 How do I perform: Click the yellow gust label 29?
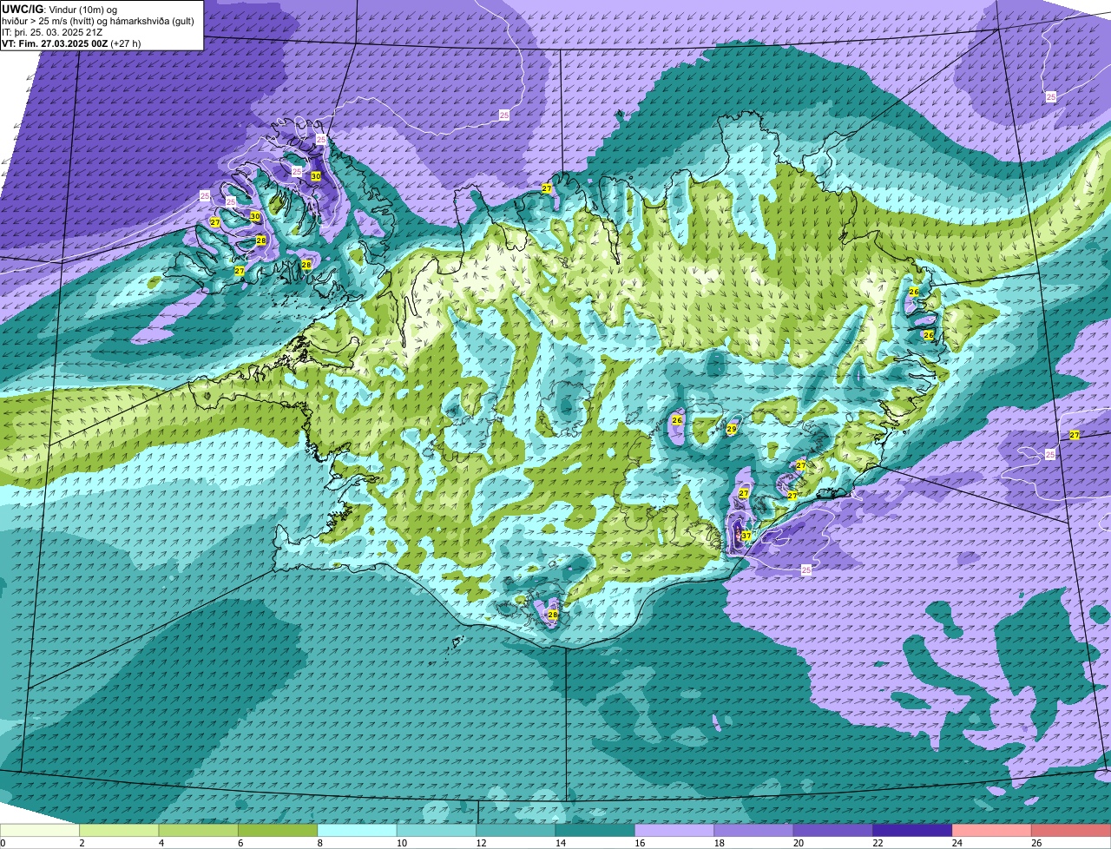[732, 429]
